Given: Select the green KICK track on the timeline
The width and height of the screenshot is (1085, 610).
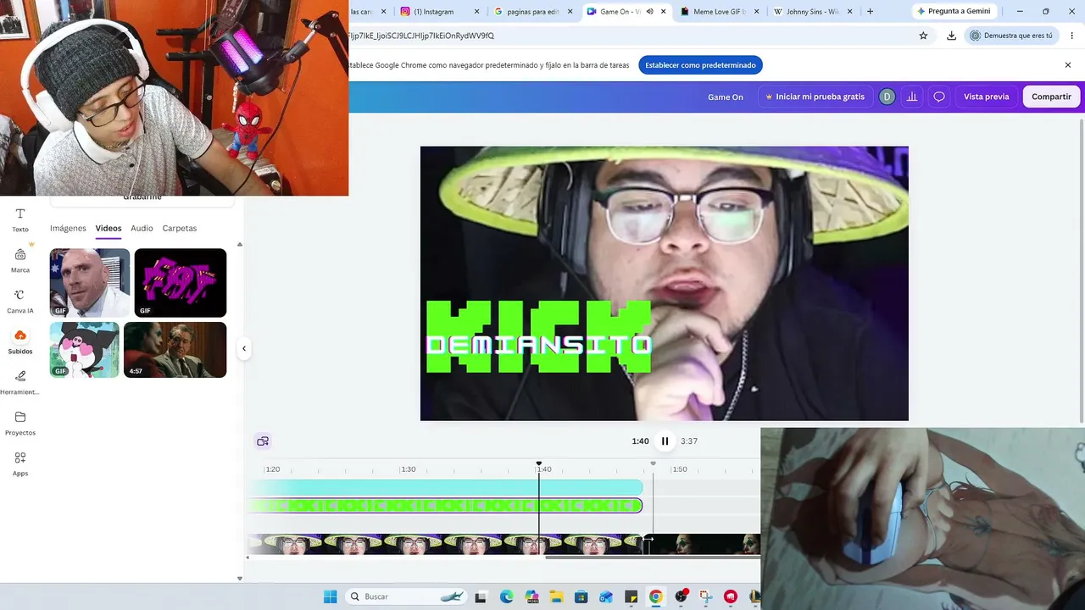Looking at the screenshot, I should 447,506.
